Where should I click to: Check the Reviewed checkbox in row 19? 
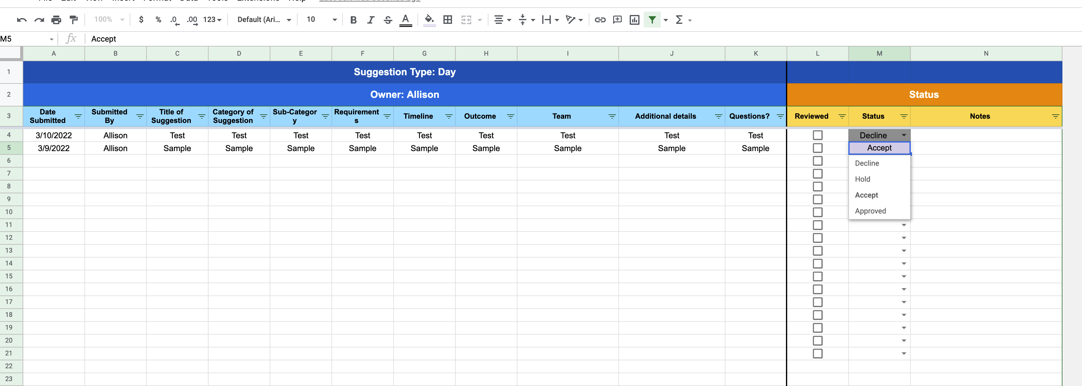click(817, 328)
